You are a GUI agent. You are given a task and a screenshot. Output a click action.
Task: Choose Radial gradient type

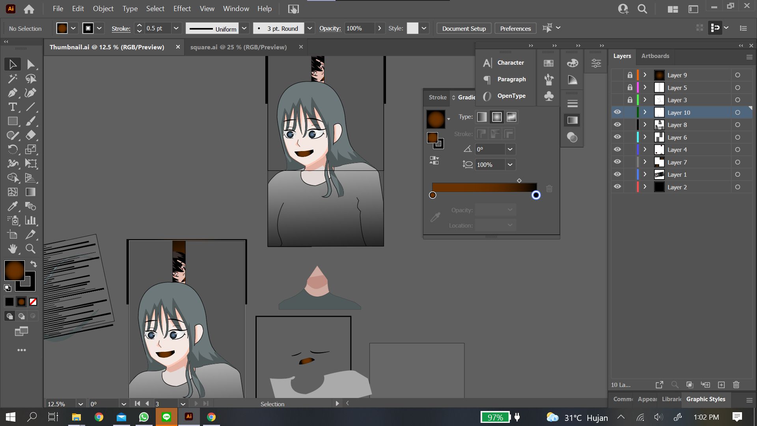[x=497, y=117]
